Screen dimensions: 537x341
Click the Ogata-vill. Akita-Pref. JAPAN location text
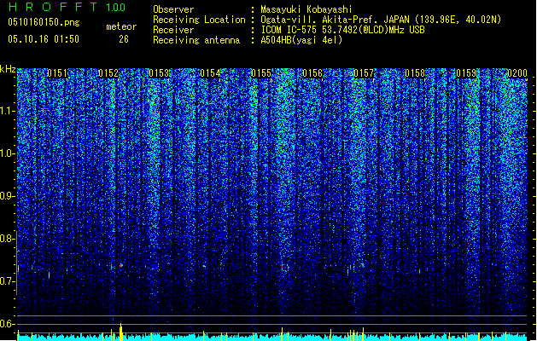381,20
